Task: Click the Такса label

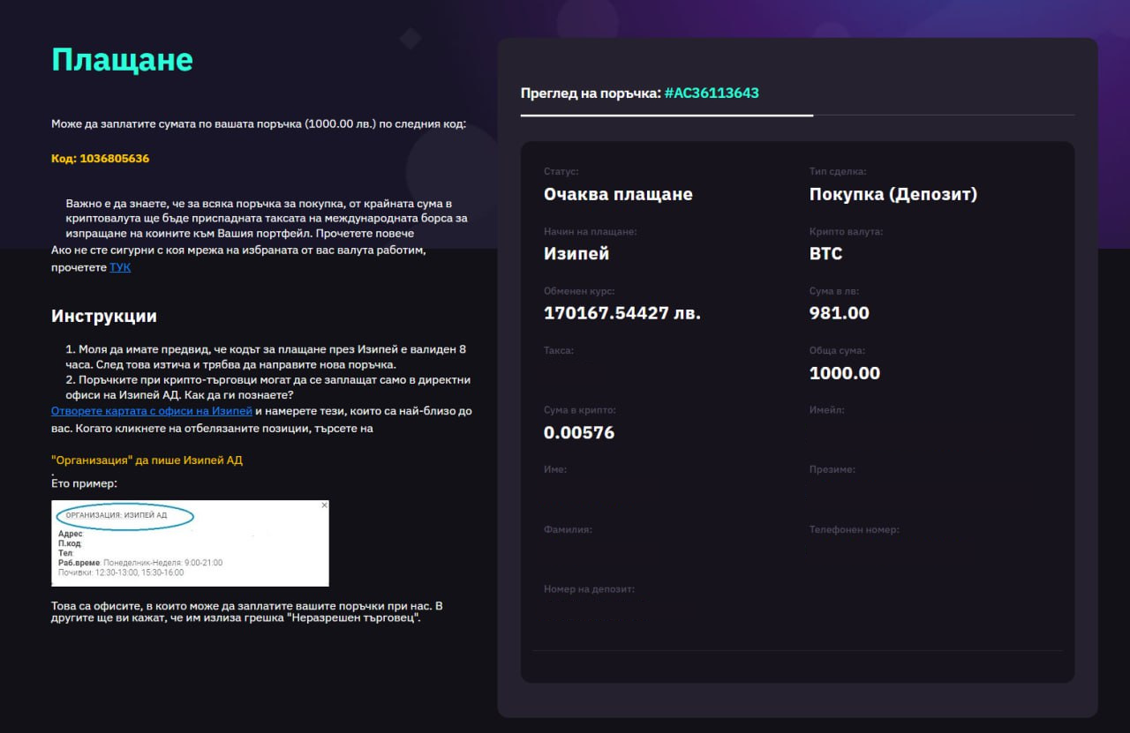Action: pyautogui.click(x=559, y=350)
